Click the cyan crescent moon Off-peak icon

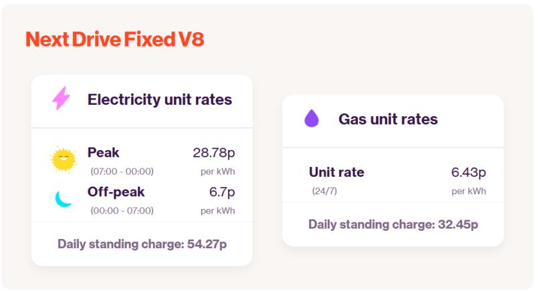[x=63, y=199]
